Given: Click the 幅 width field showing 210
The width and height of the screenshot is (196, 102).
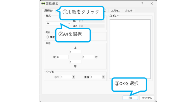Looking at the screenshot, I should (92, 21).
